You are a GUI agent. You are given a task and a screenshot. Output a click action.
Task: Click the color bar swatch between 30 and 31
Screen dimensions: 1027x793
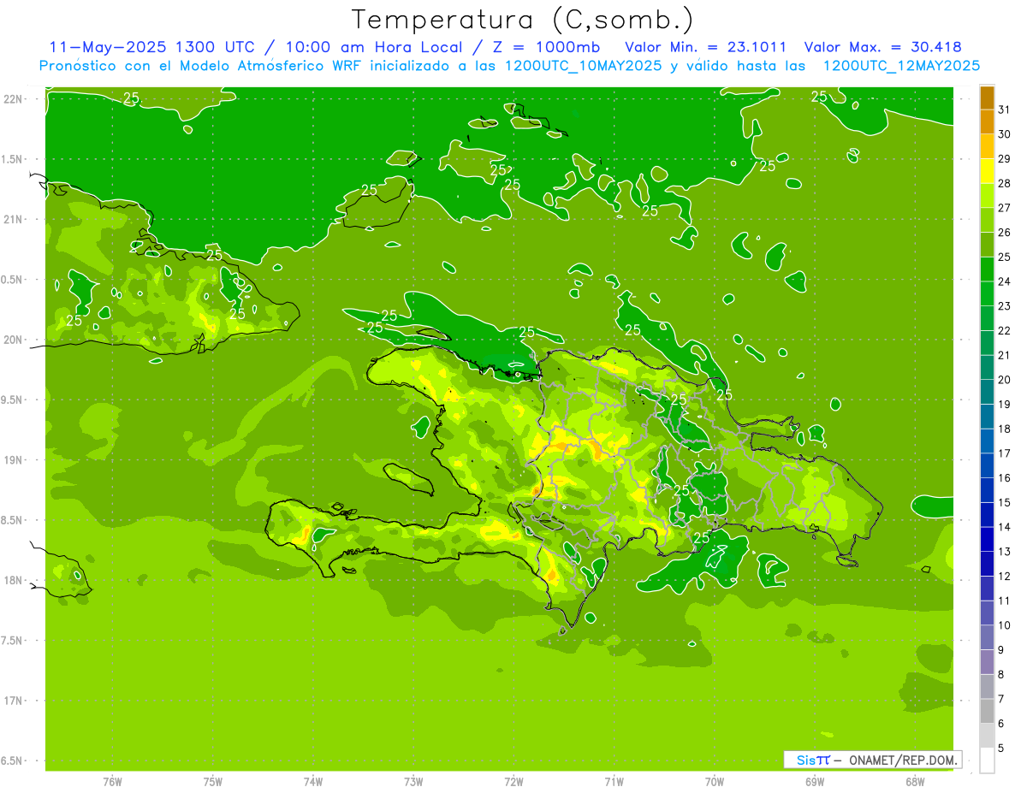pyautogui.click(x=987, y=122)
